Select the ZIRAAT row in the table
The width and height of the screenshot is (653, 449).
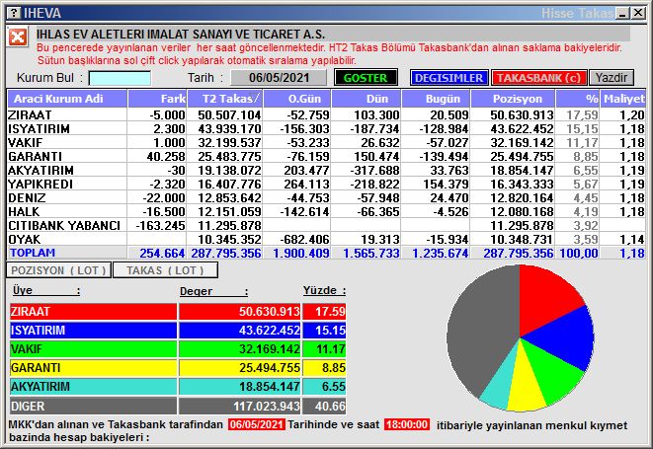pyautogui.click(x=326, y=114)
